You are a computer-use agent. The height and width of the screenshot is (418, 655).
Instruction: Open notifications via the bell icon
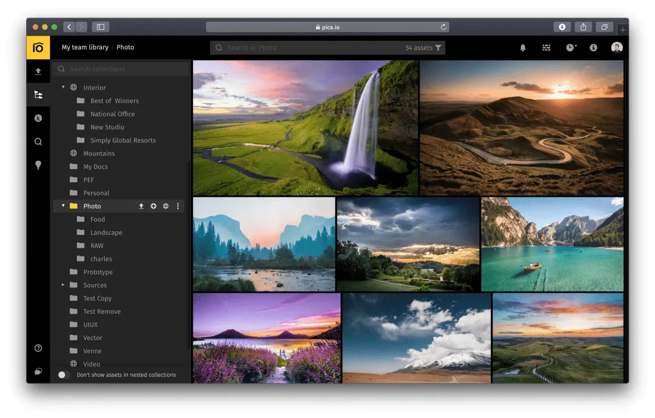(x=522, y=47)
